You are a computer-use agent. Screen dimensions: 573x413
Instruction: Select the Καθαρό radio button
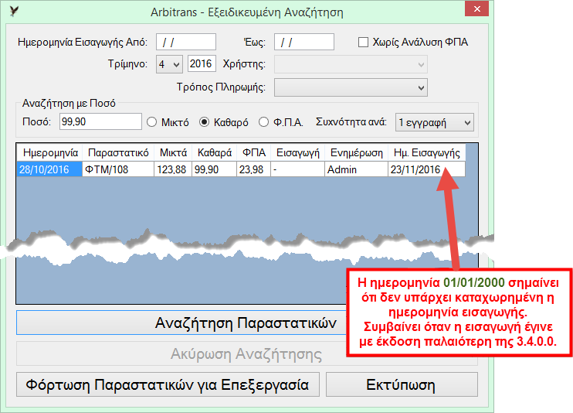click(x=205, y=122)
